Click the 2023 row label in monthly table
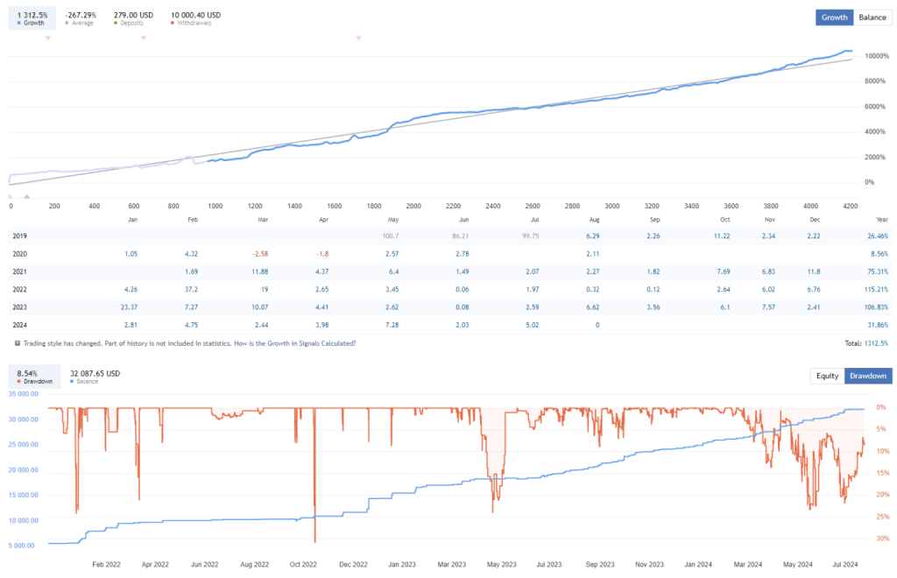The image size is (897, 578). click(x=21, y=307)
